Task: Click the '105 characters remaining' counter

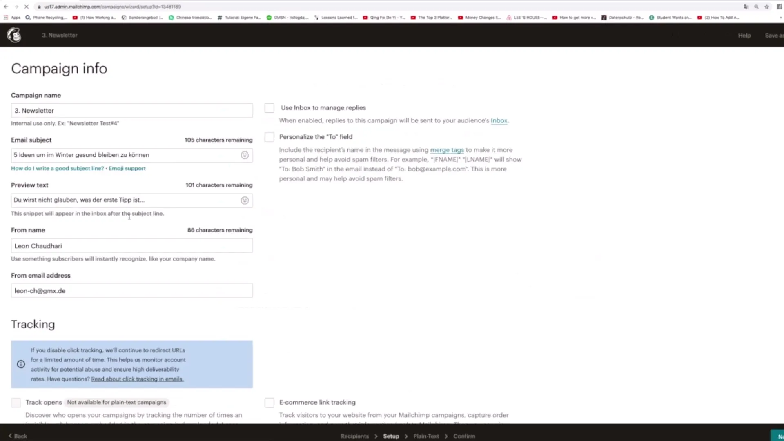Action: pos(218,140)
